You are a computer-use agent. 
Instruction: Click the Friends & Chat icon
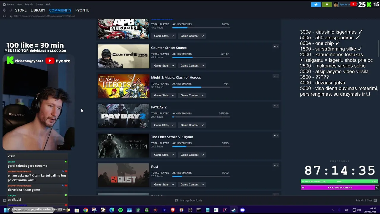click(x=375, y=200)
